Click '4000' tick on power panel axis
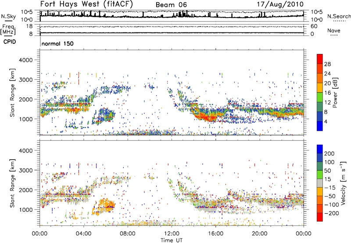 25,60
